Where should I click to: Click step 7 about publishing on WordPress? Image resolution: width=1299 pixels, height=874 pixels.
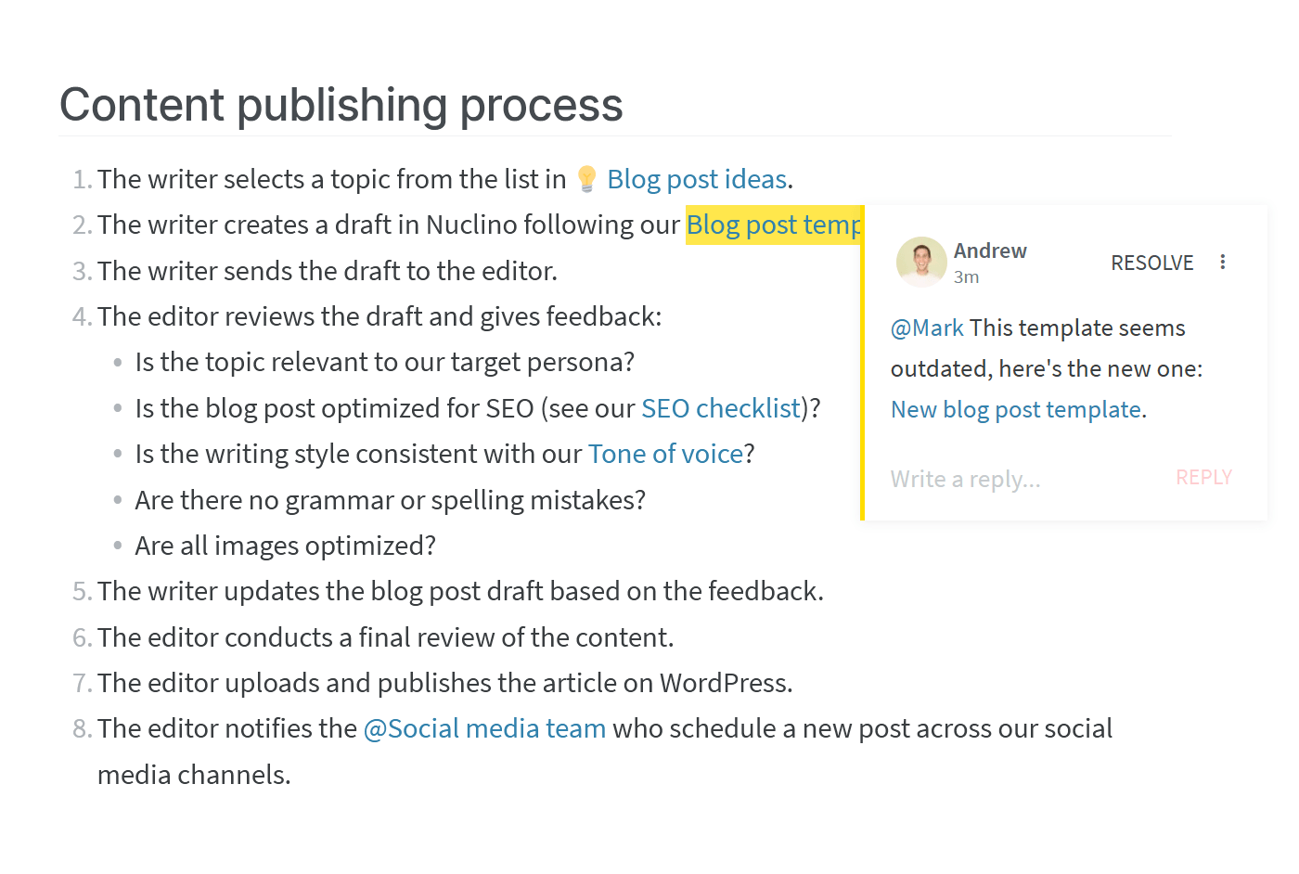point(444,683)
